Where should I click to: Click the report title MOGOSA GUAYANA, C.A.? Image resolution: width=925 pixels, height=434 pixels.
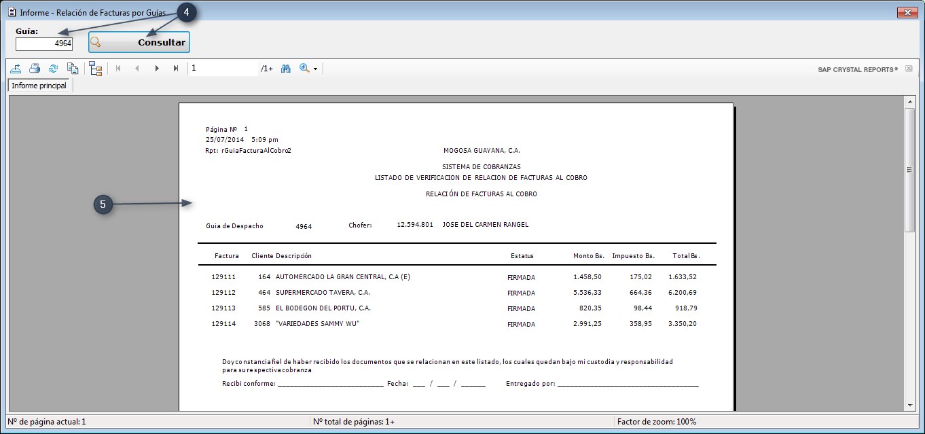tap(482, 151)
